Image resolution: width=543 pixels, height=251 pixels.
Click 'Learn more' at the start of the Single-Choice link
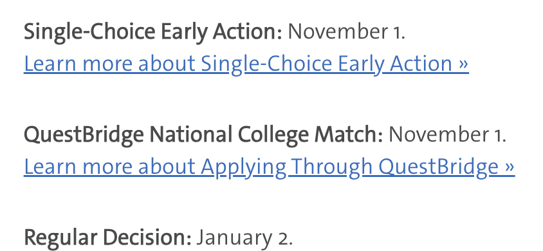[78, 64]
